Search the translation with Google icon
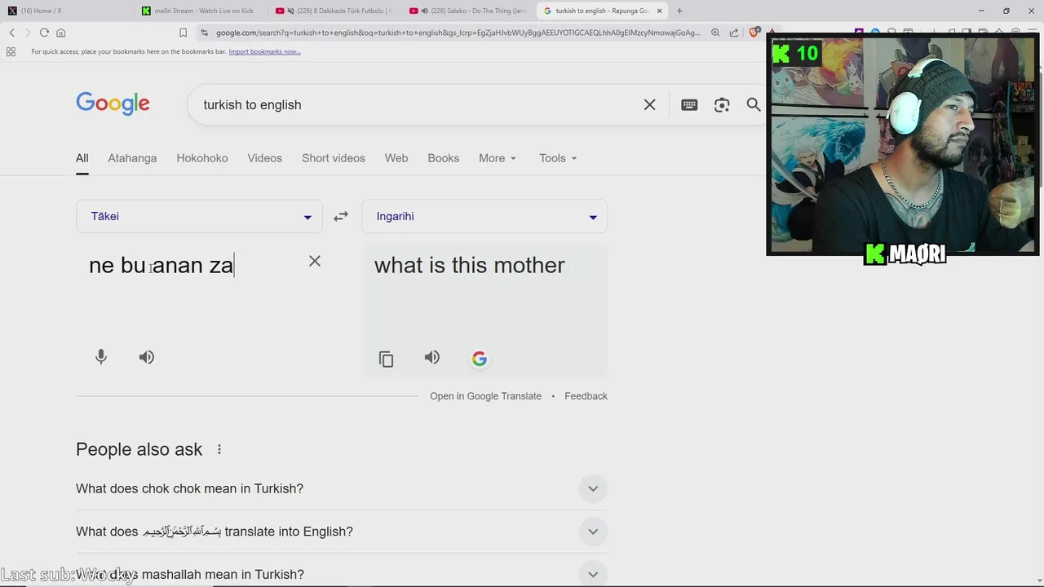 [480, 359]
